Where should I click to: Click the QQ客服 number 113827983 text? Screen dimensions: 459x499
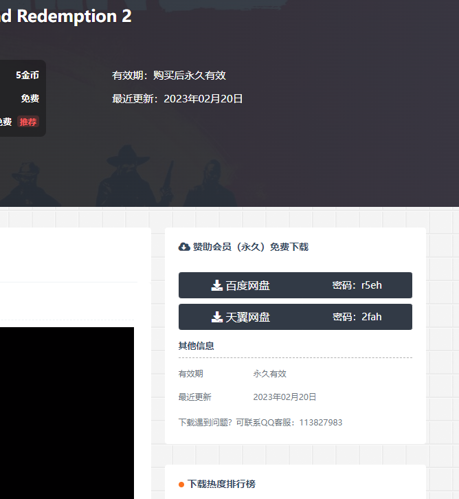click(321, 422)
